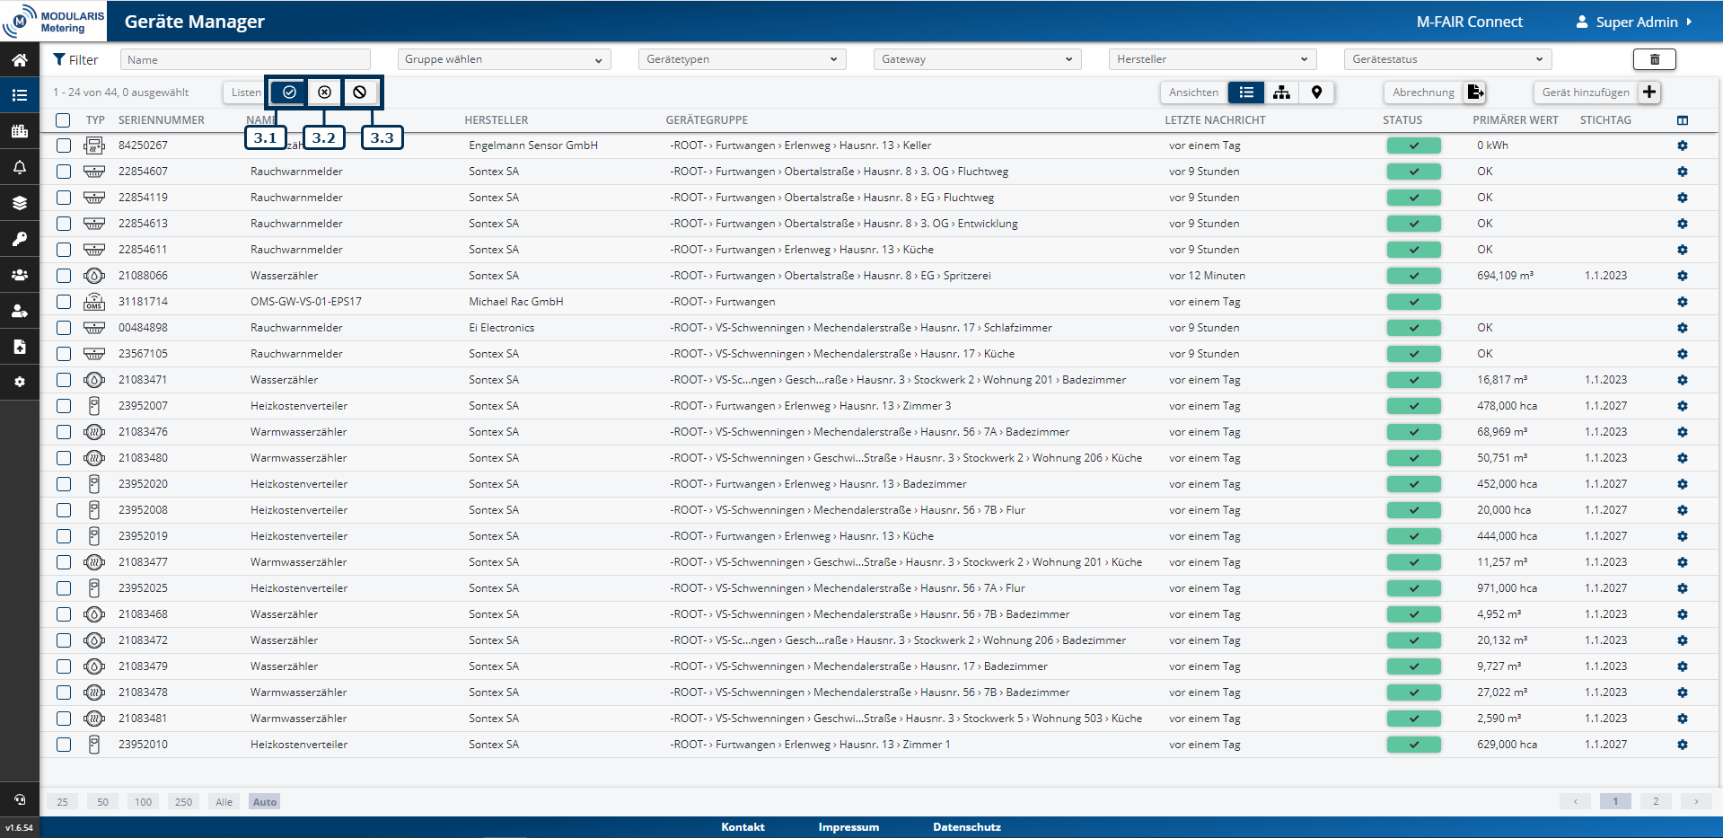Open the Datenschutz footer link
Screen dimensions: 1723x838
point(966,827)
